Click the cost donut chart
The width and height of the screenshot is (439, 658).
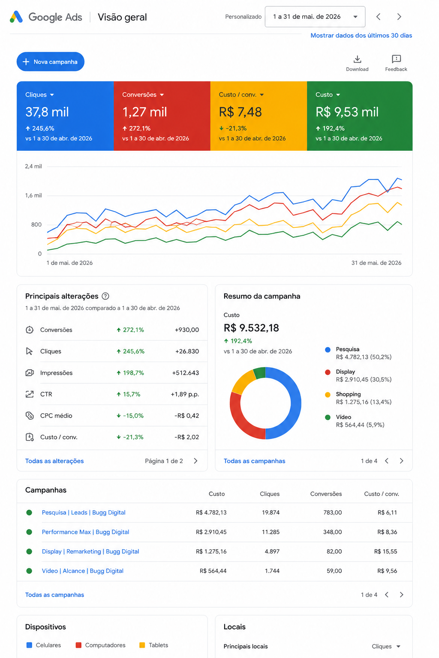265,403
